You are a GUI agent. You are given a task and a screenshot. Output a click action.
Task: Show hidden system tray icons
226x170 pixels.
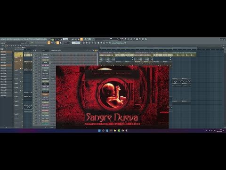click(207, 131)
